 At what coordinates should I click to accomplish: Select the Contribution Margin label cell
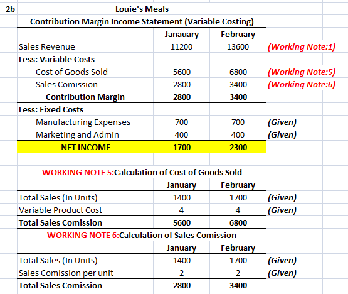pos(85,97)
